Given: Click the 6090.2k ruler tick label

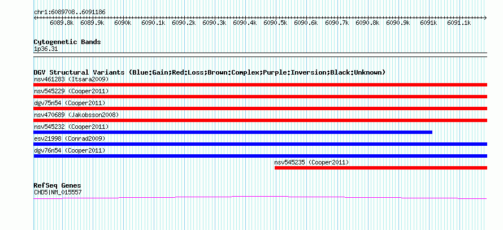Looking at the screenshot, I should 184,23.
